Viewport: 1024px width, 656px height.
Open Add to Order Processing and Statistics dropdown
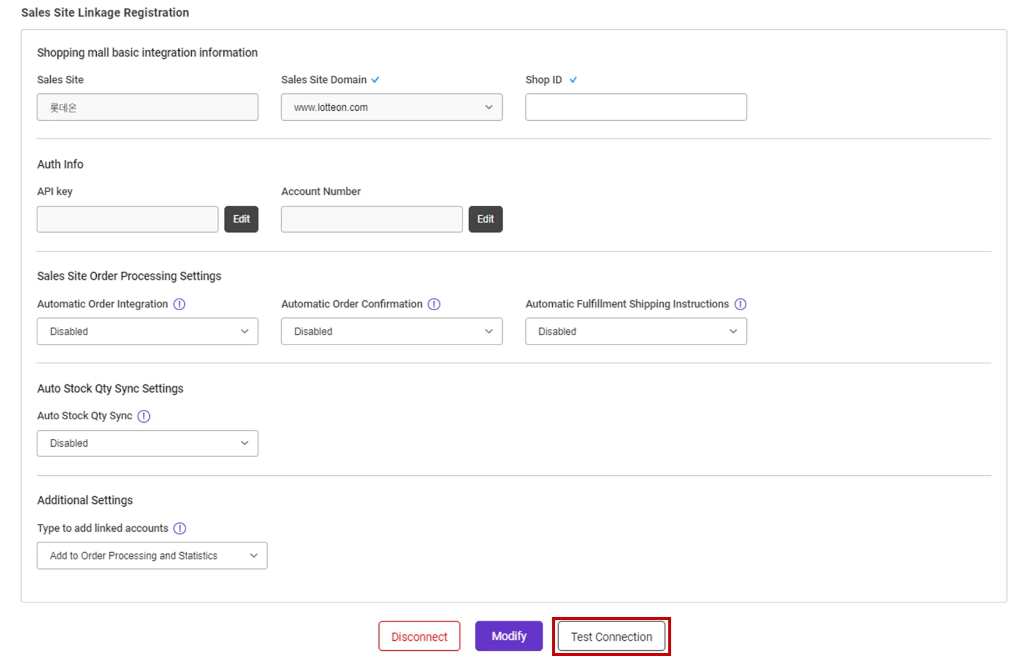152,556
